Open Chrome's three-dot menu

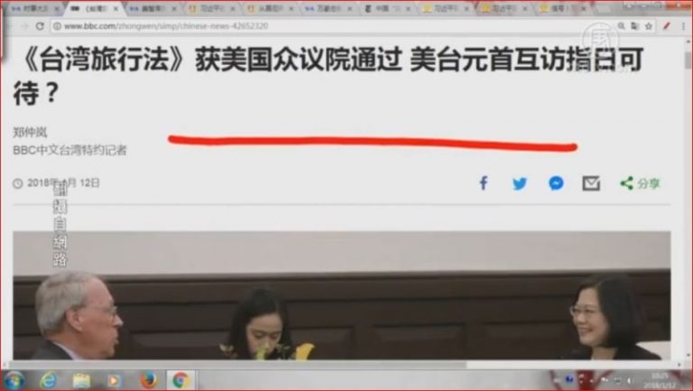click(x=683, y=26)
